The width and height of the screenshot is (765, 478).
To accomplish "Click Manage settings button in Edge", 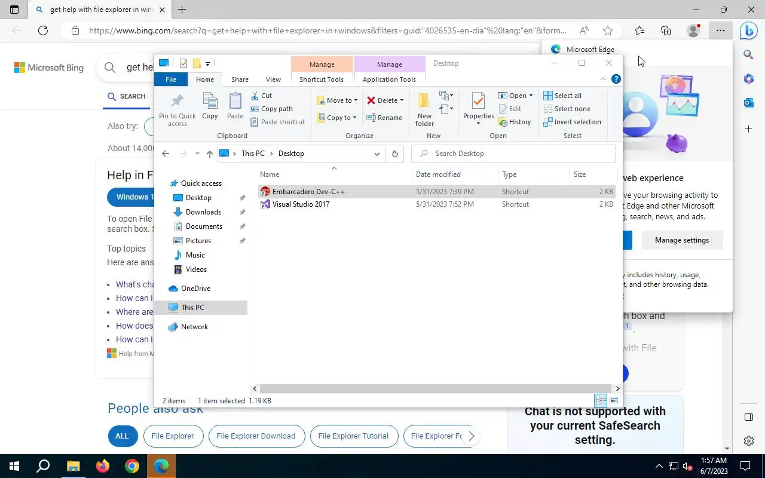I will coord(682,240).
